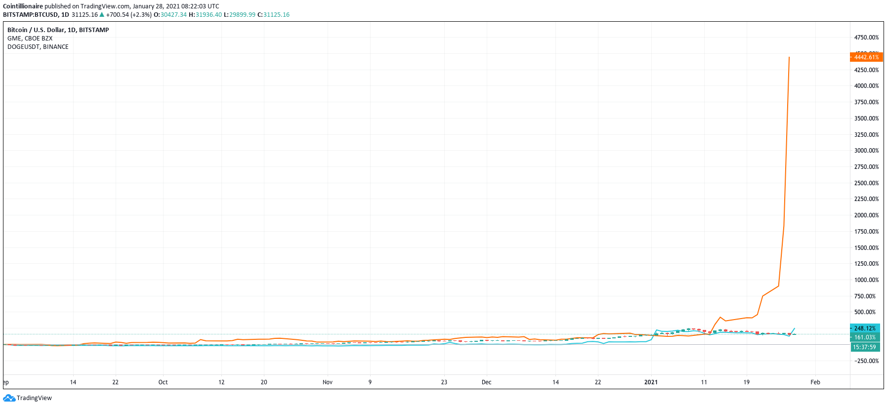This screenshot has width=887, height=407.
Task: Click the 20 date label on time axis
Action: tap(264, 382)
